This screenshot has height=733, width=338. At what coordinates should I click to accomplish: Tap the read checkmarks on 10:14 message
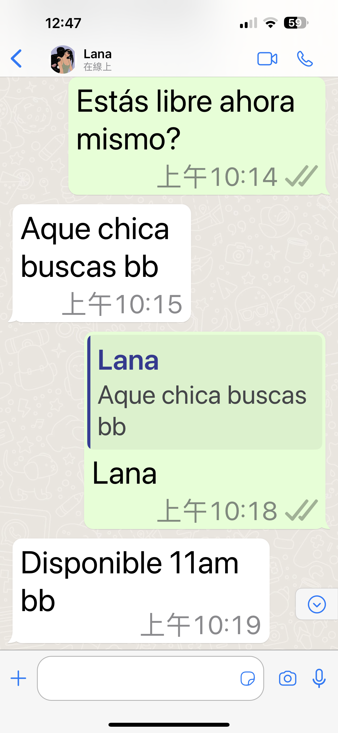(301, 176)
